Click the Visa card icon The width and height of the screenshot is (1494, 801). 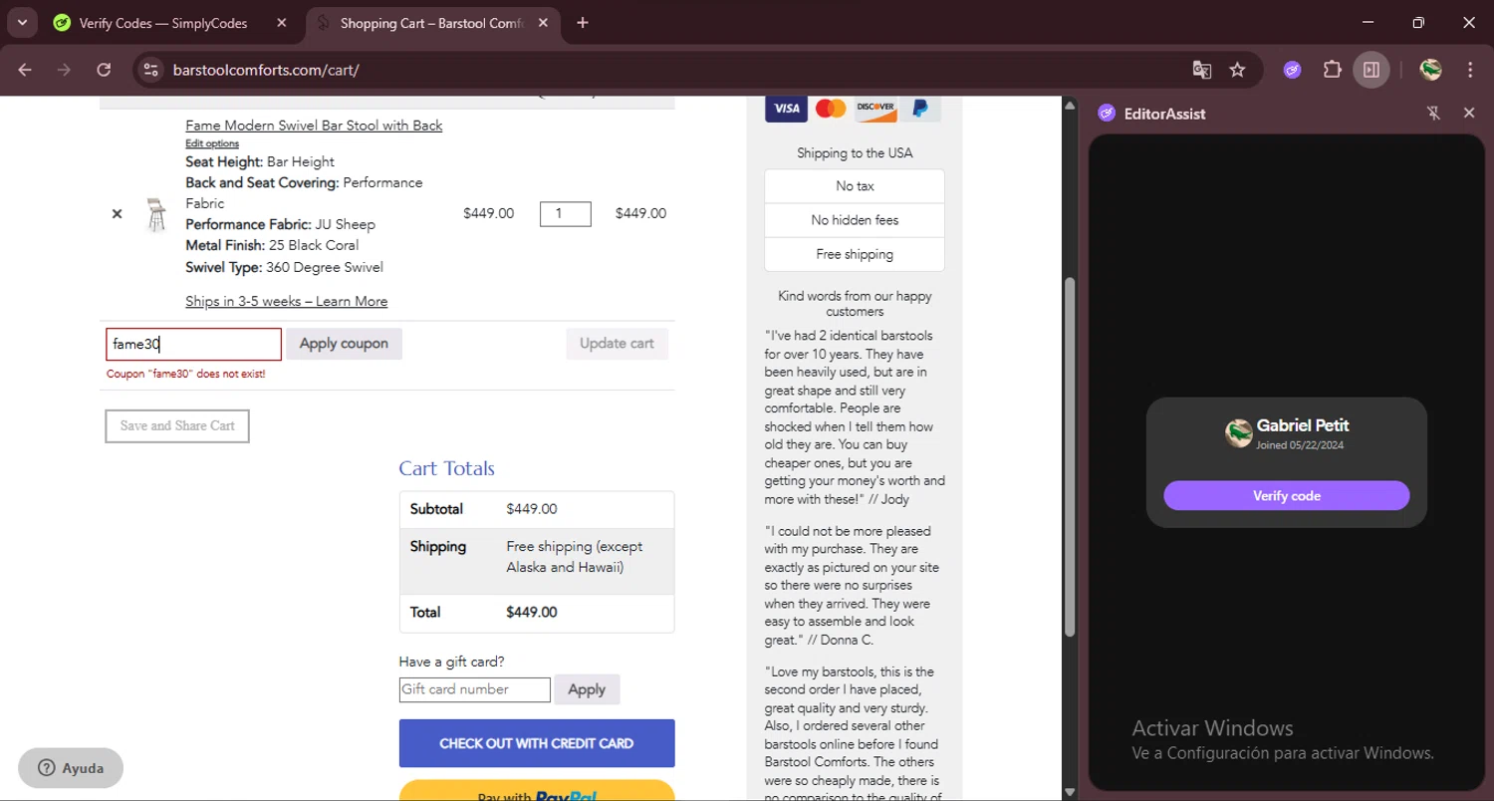tap(786, 108)
